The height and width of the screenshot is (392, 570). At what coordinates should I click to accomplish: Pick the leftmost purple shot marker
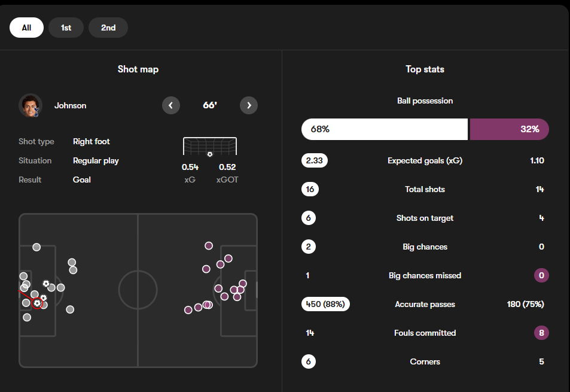click(188, 309)
